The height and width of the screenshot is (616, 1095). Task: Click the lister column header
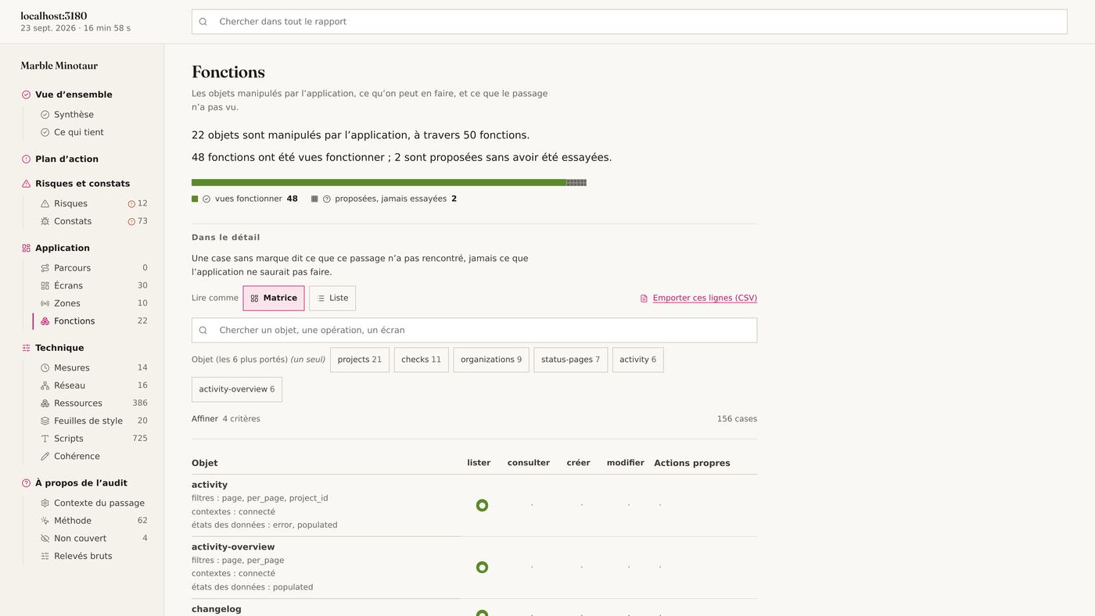tap(479, 463)
